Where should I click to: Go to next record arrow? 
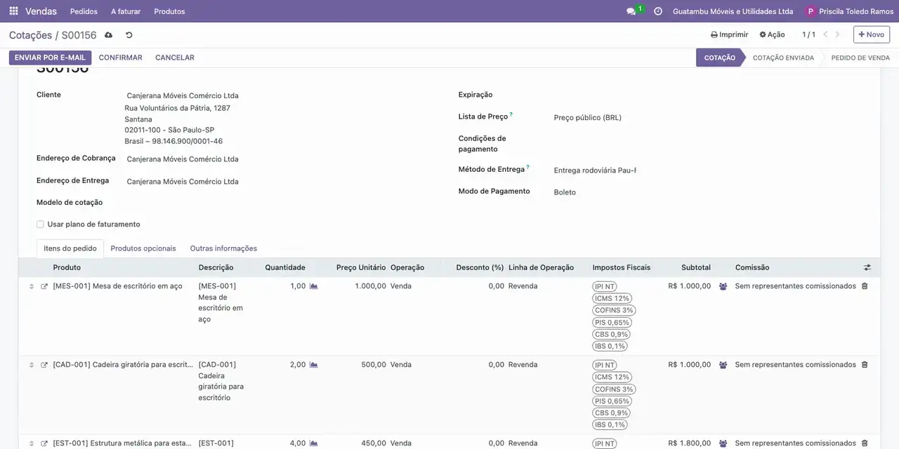837,34
